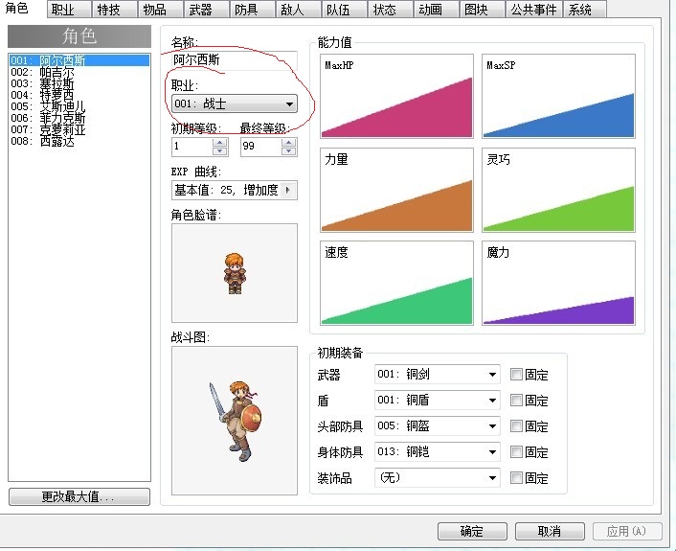
Task: Check 固定 for 武器
Action: click(x=516, y=374)
